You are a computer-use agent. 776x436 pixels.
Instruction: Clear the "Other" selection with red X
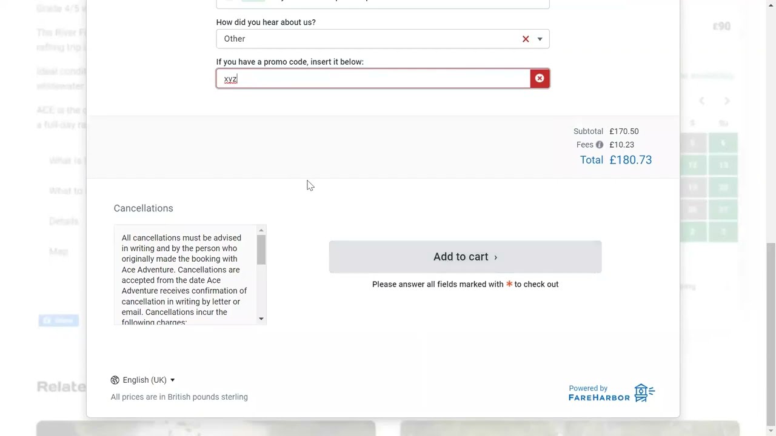pos(526,39)
